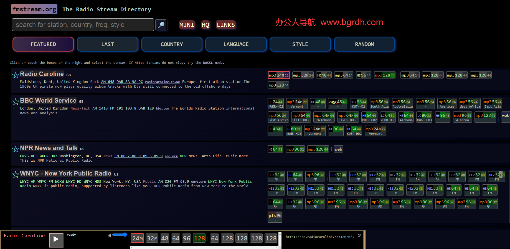Open the radiocaroline.co.uk website link

click(163, 82)
